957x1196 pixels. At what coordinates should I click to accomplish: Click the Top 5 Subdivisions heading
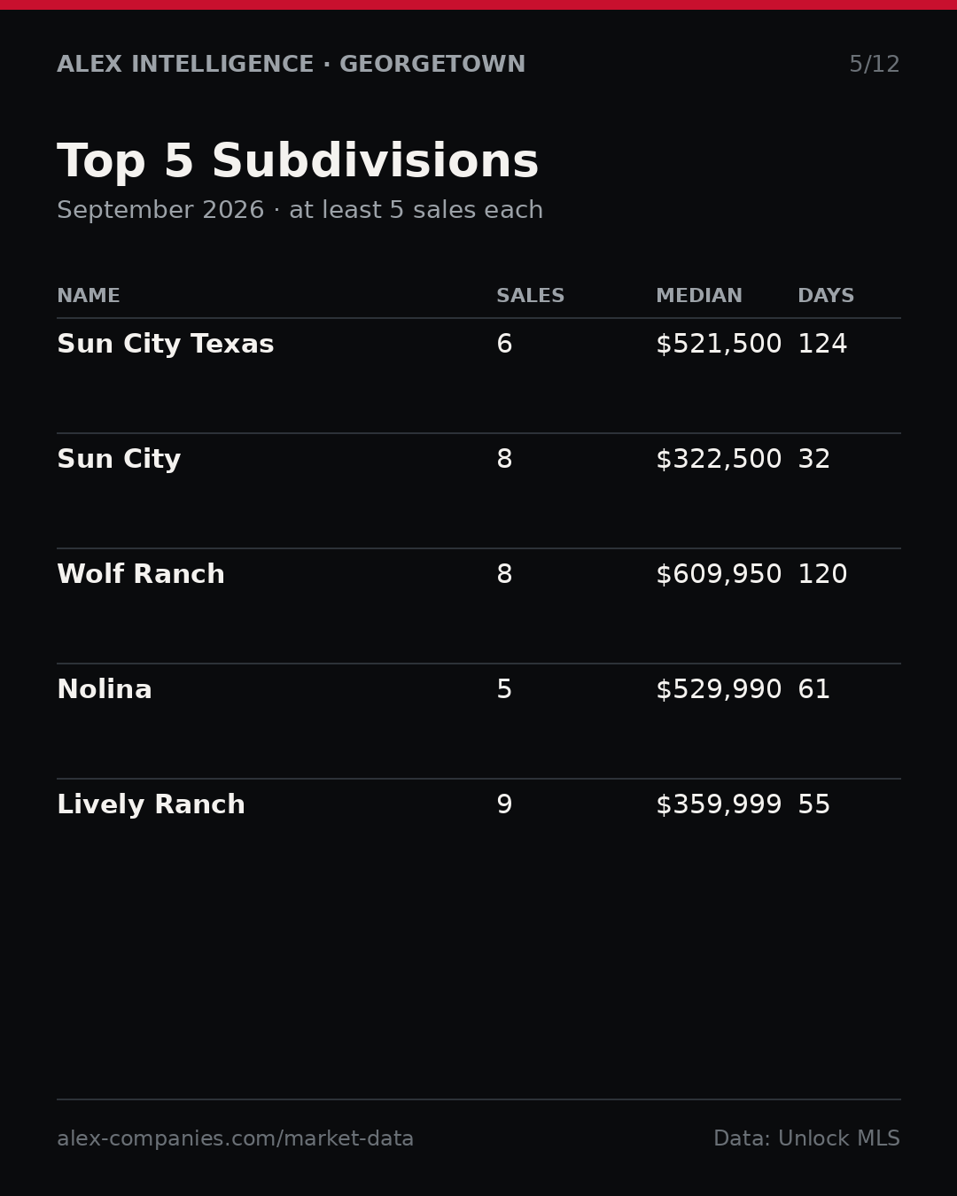point(298,162)
